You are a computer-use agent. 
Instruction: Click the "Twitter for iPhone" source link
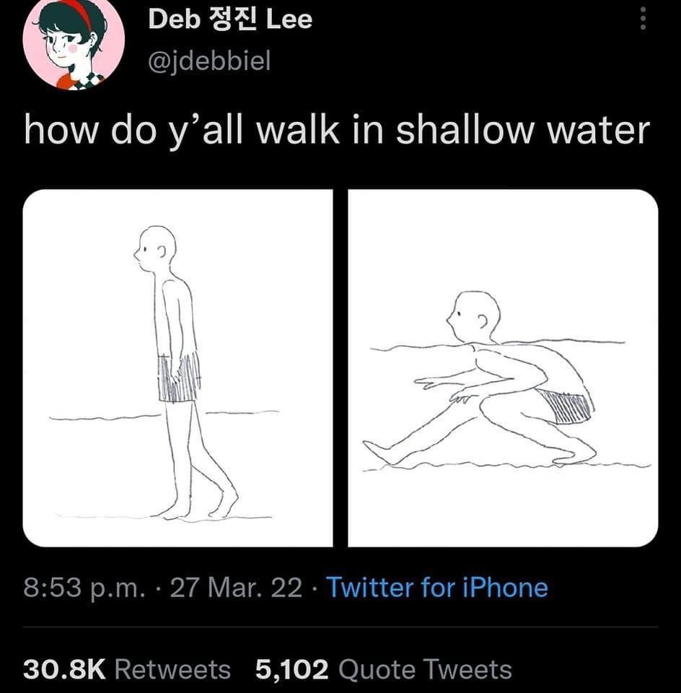437,587
